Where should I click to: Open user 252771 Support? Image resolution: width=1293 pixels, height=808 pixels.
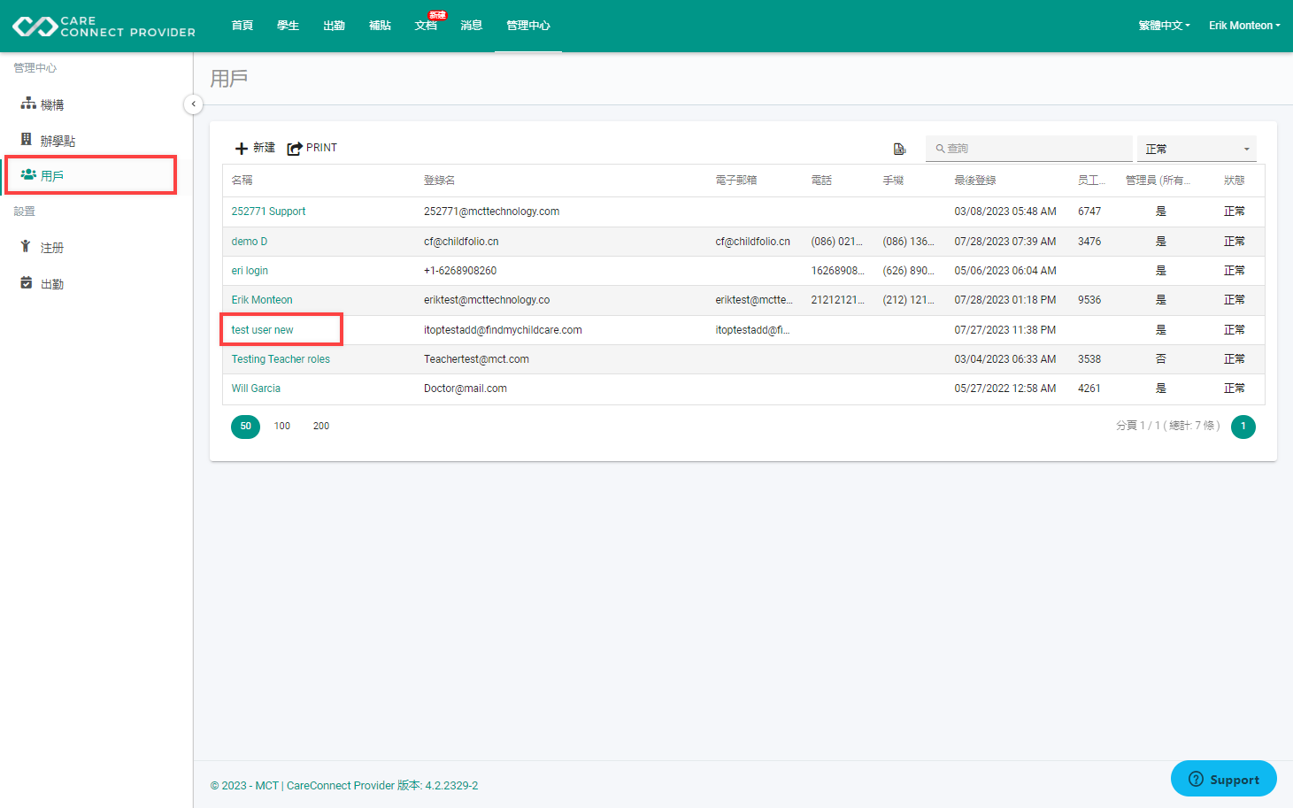click(268, 212)
